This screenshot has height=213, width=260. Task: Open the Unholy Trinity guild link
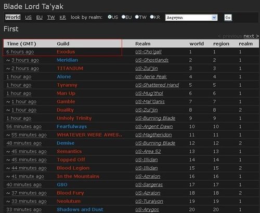coord(74,118)
